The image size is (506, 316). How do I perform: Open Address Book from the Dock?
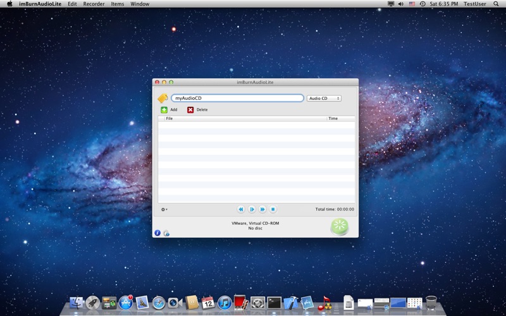pyautogui.click(x=192, y=303)
